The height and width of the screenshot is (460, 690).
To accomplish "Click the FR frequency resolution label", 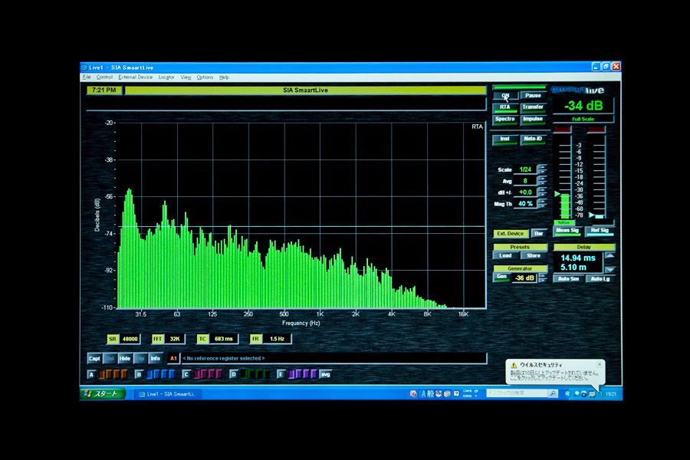I will (255, 339).
